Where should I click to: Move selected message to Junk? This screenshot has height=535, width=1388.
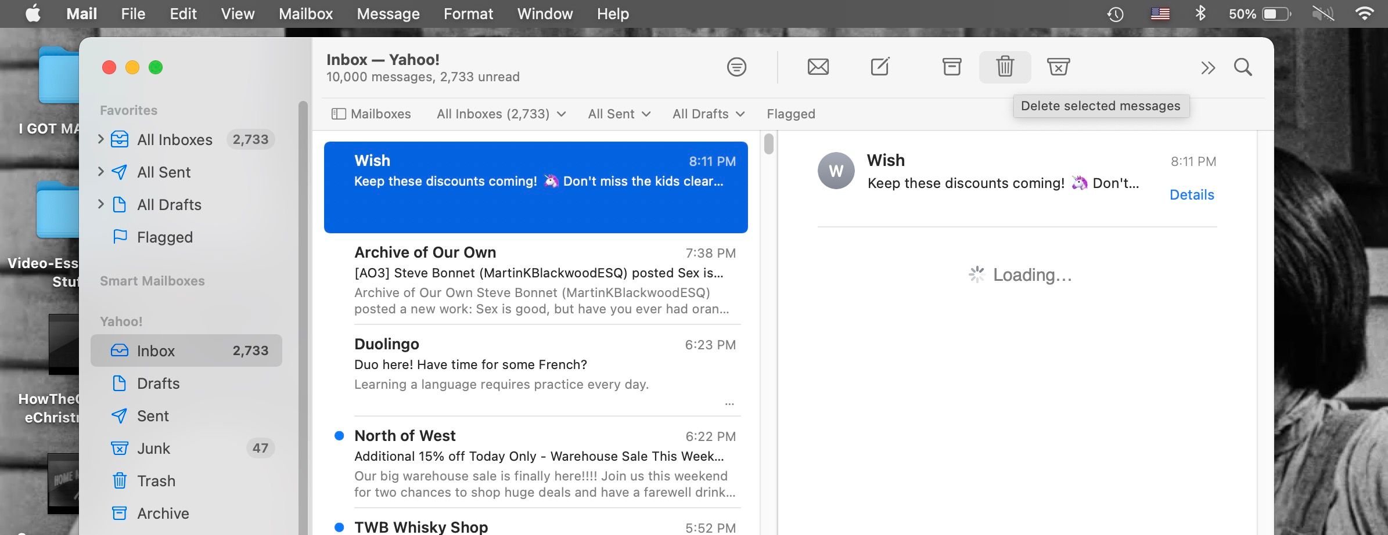(x=1058, y=67)
